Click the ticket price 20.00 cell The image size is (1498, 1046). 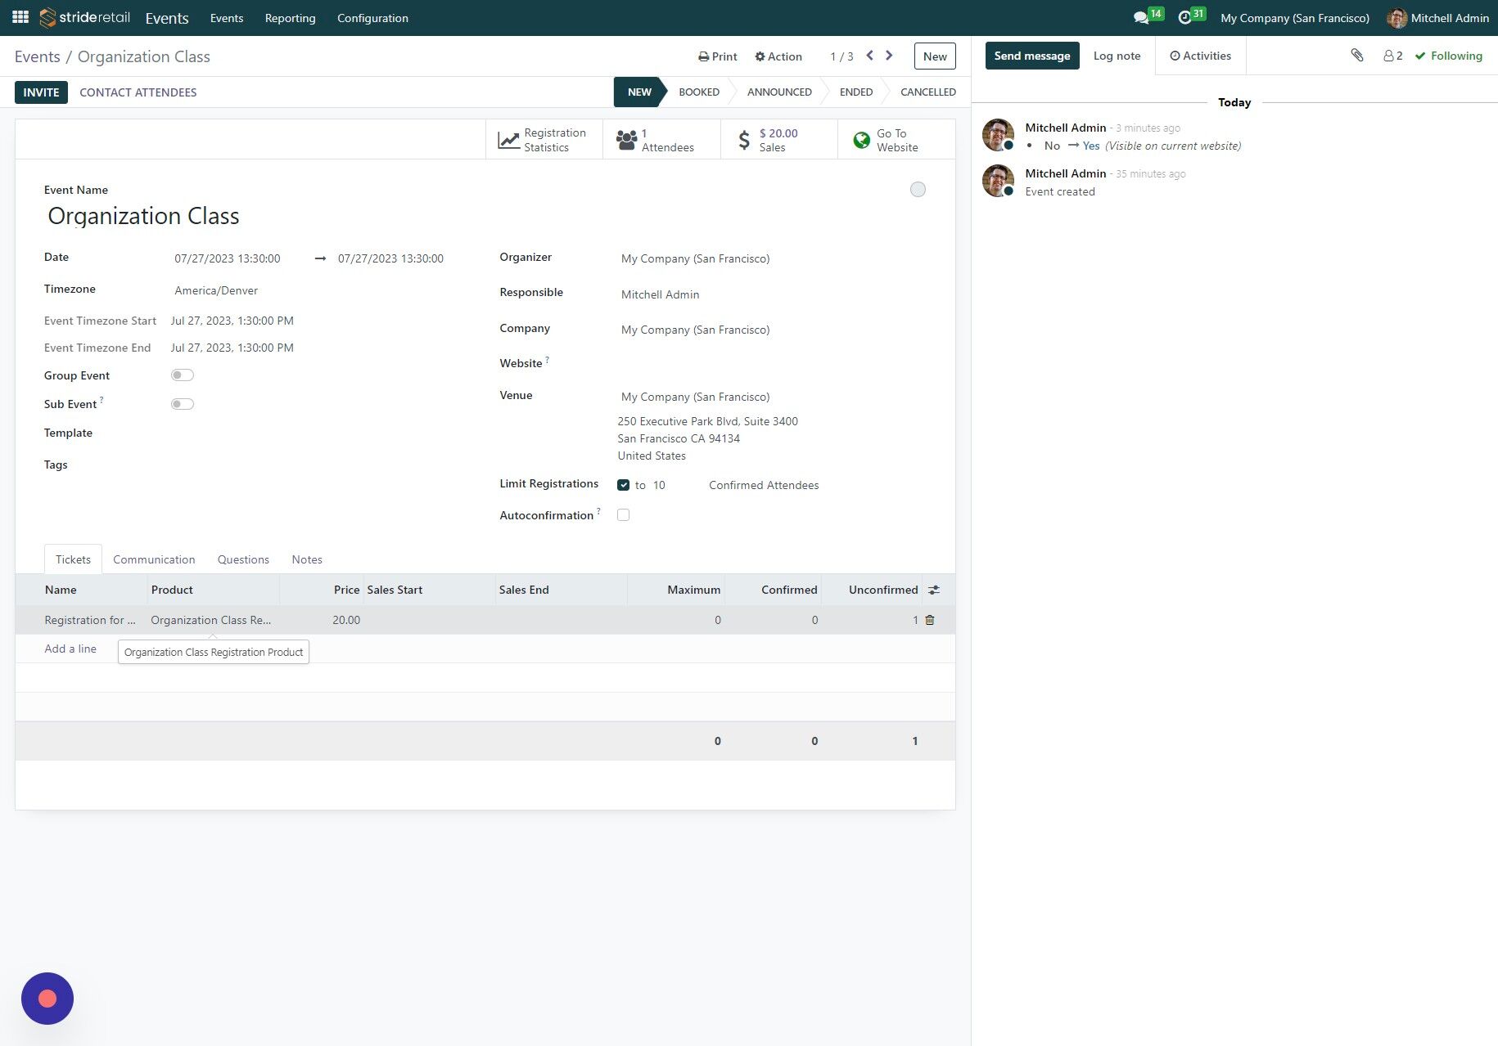pos(322,620)
